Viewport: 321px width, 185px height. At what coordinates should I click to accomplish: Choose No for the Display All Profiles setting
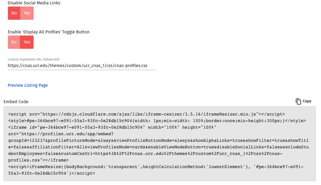click(x=14, y=42)
